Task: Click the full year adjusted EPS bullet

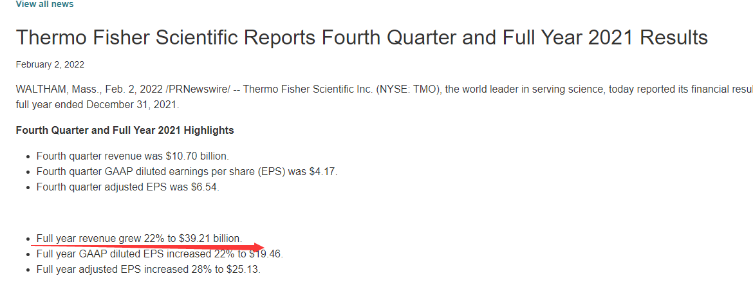Action: 148,270
